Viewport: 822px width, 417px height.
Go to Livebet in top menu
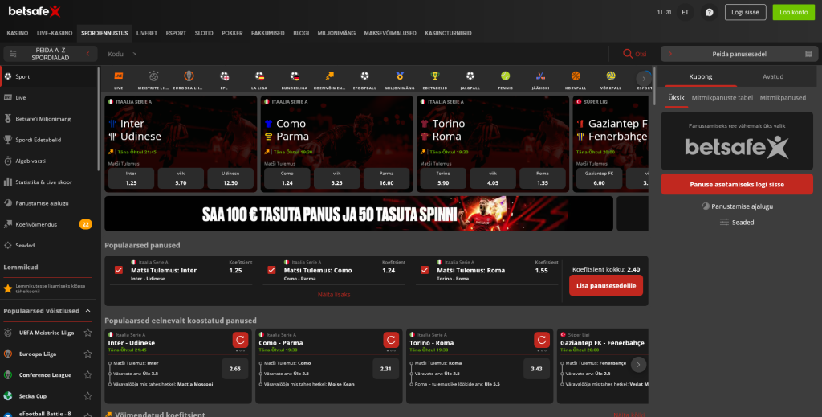point(147,33)
